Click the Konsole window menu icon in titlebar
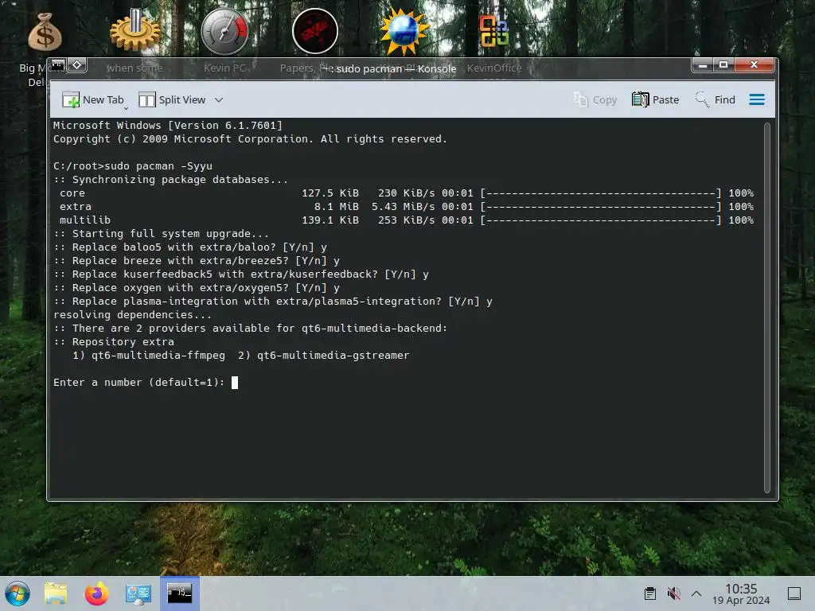815x611 pixels. [57, 65]
